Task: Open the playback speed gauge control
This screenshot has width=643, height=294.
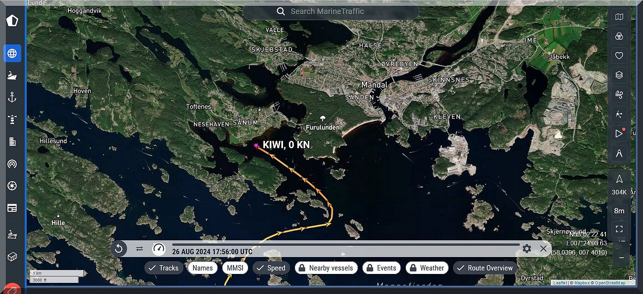Action: click(x=159, y=249)
